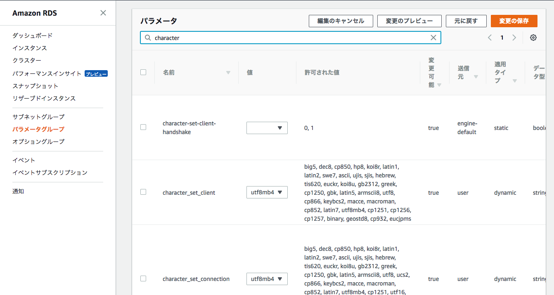Sort by 名前 column arrow
The image size is (554, 295).
pyautogui.click(x=228, y=73)
